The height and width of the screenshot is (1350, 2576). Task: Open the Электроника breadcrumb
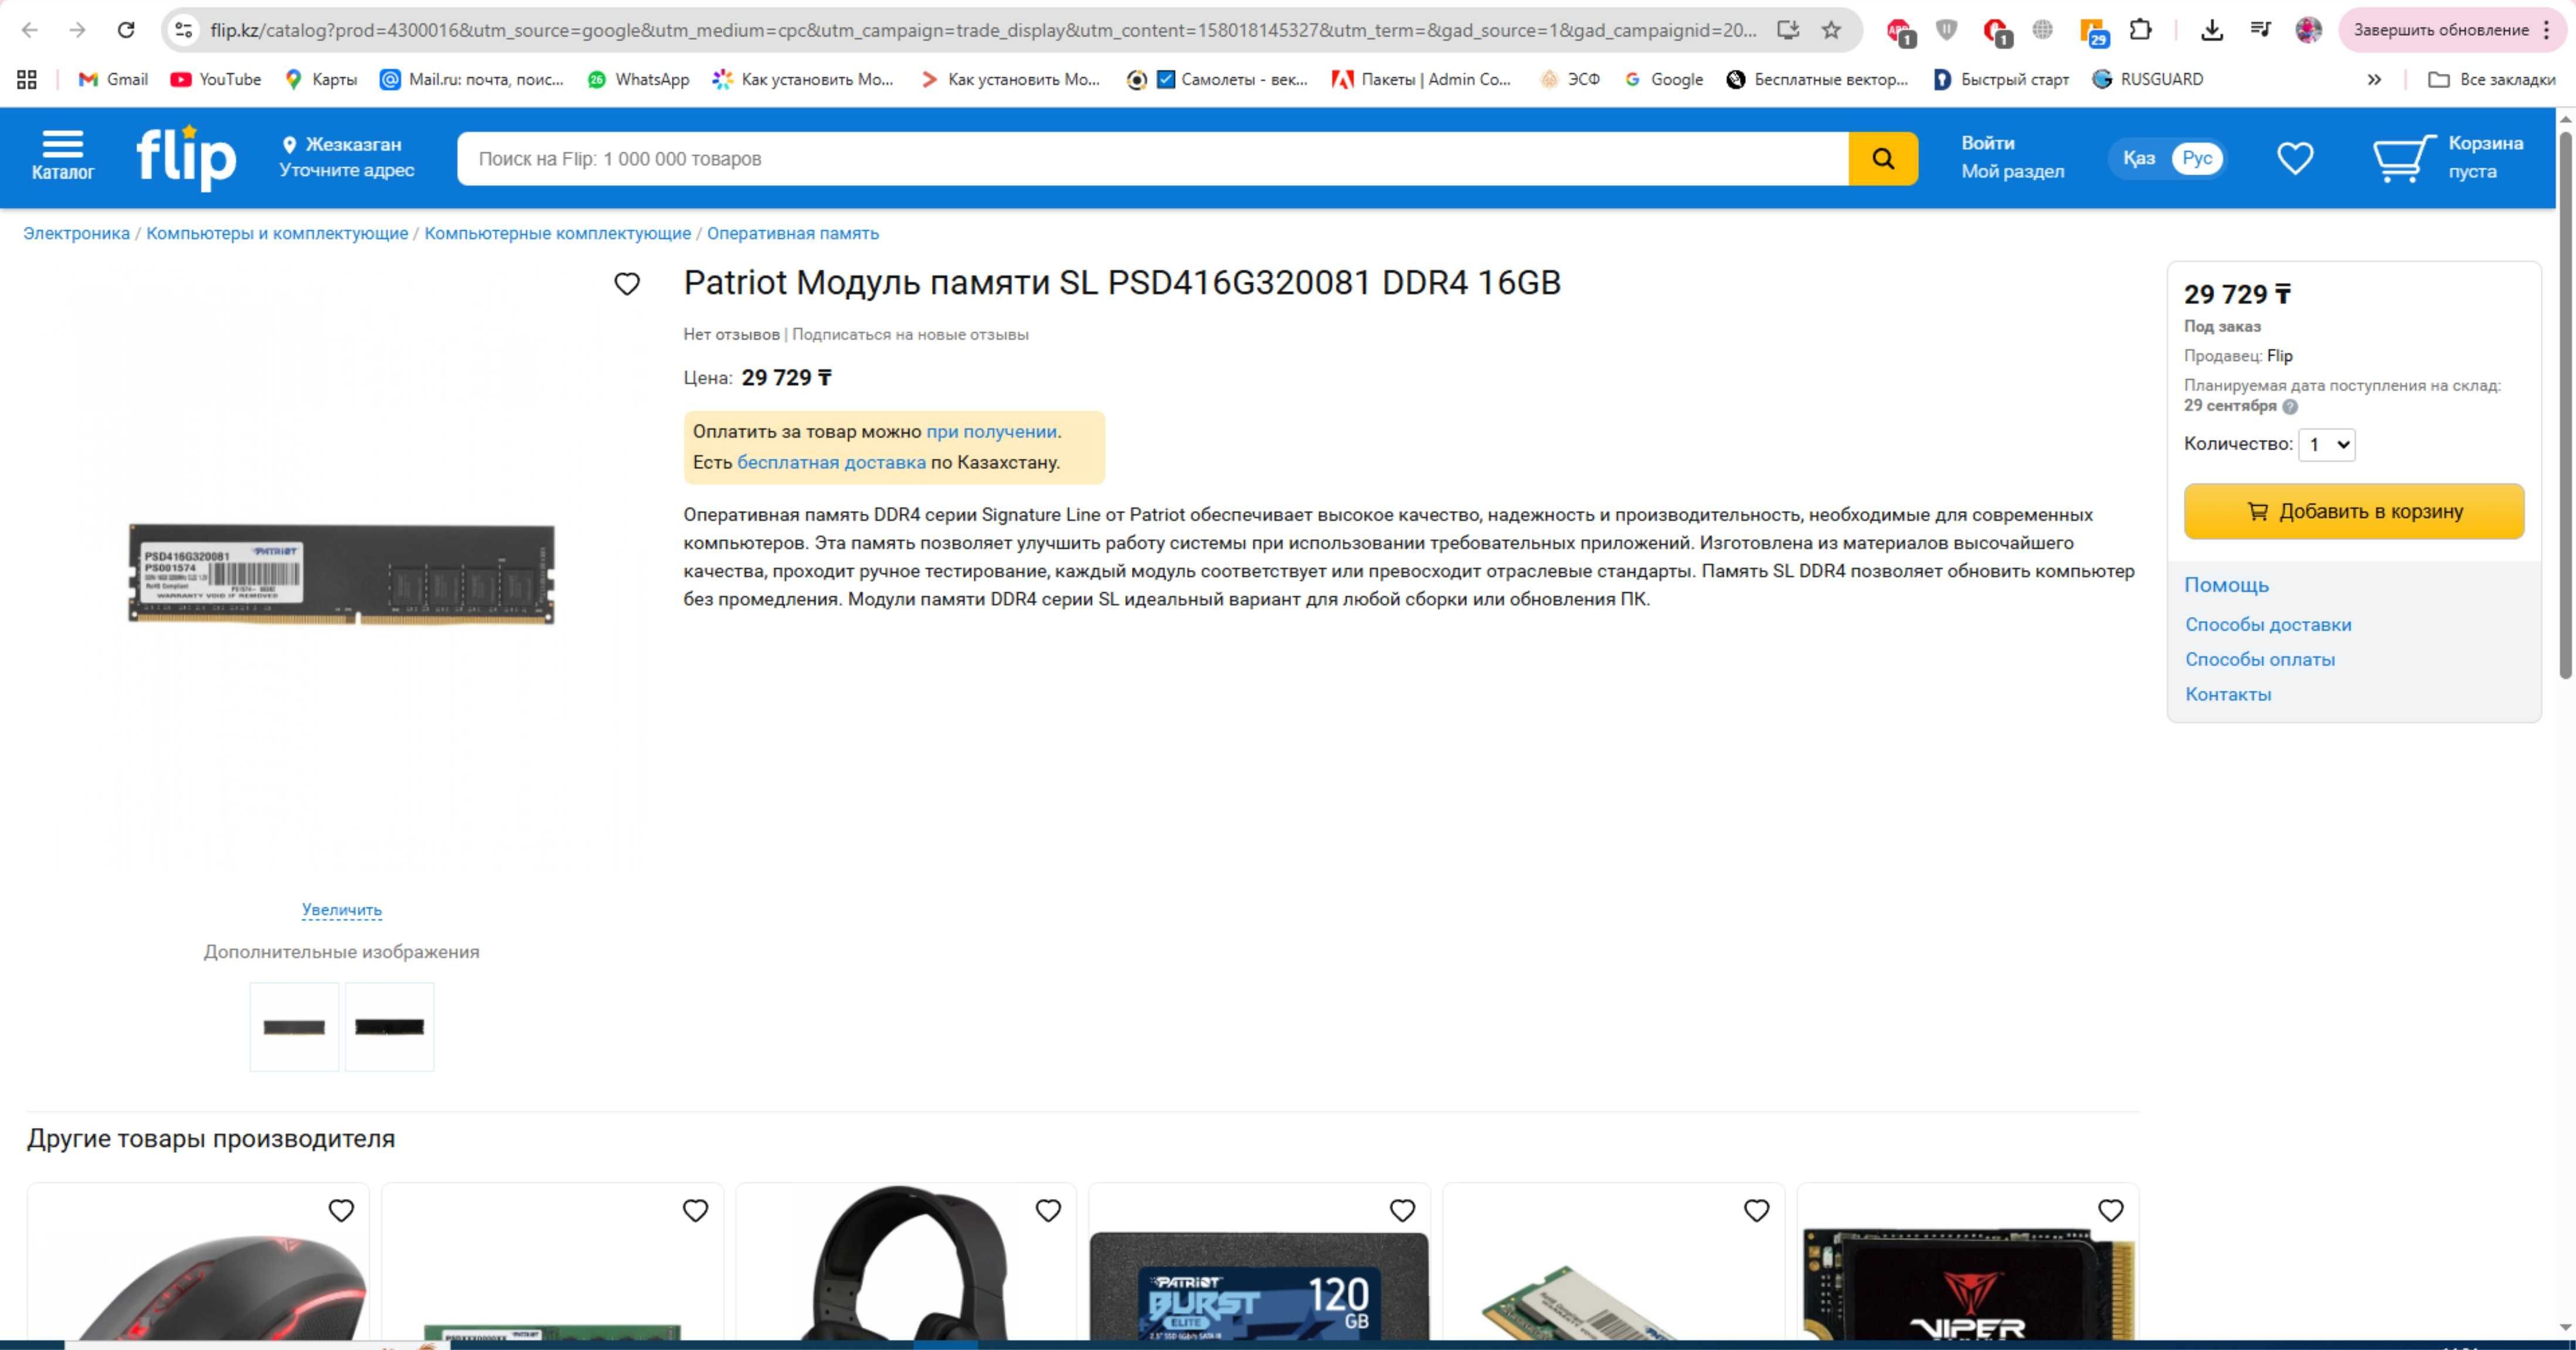pyautogui.click(x=77, y=233)
